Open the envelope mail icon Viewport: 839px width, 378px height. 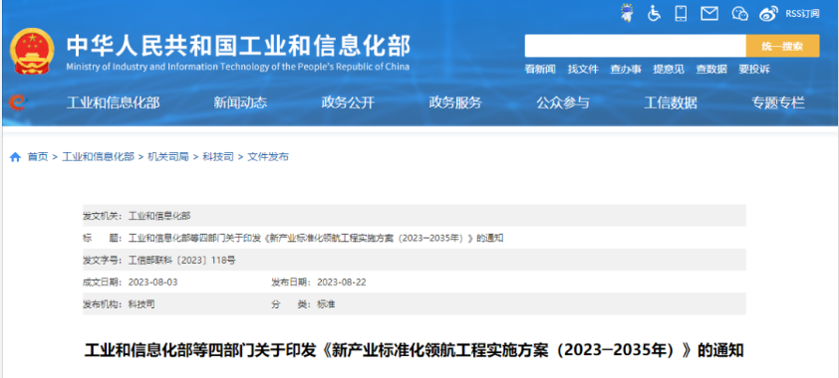(x=709, y=14)
